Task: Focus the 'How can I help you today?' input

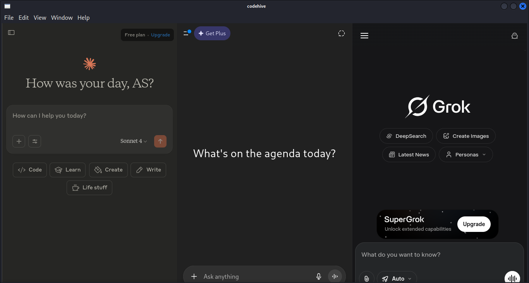Action: pos(89,116)
